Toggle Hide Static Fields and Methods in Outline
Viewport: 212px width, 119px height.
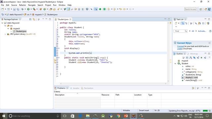(198, 58)
